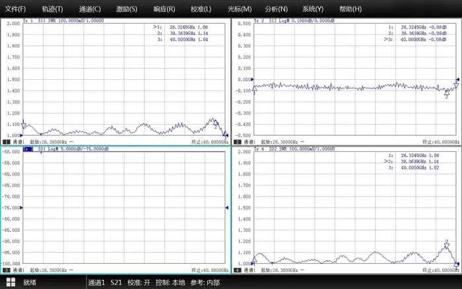Click 通道1 in the status bar

coord(96,282)
